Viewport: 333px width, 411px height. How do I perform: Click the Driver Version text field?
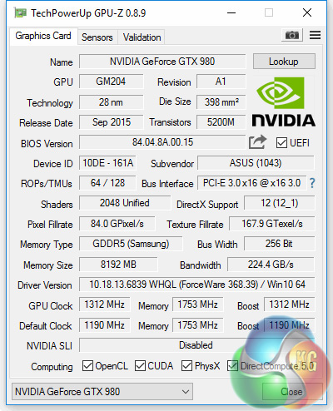[x=197, y=285]
